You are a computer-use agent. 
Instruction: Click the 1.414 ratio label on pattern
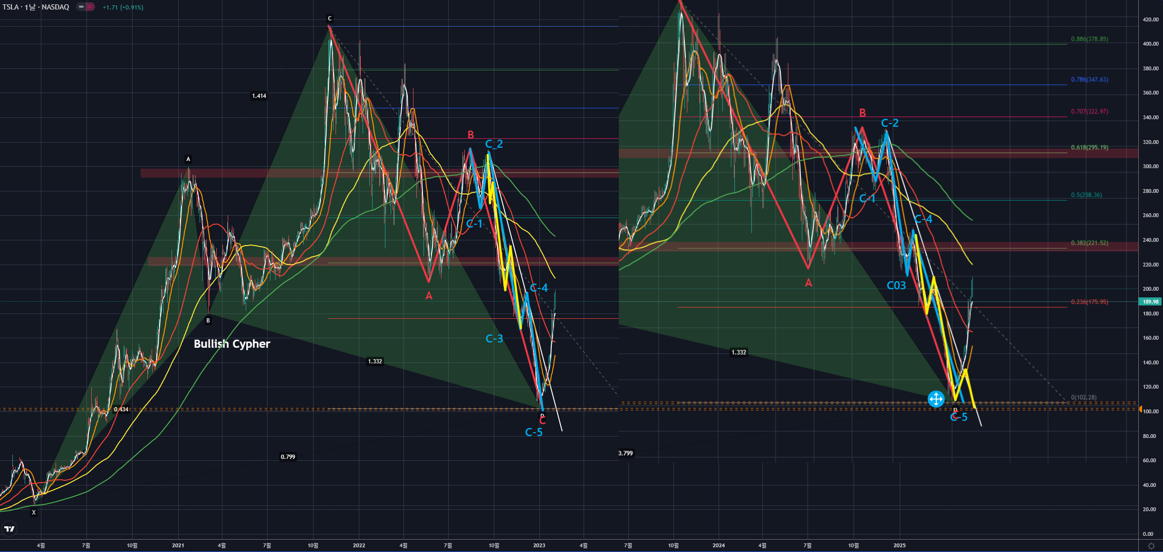click(x=259, y=96)
